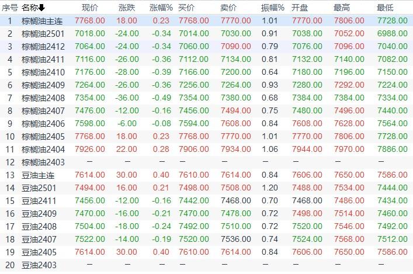Screen dimensions: 413x274
Task: Select the 棕榈油2408 contract
Action: (43, 98)
